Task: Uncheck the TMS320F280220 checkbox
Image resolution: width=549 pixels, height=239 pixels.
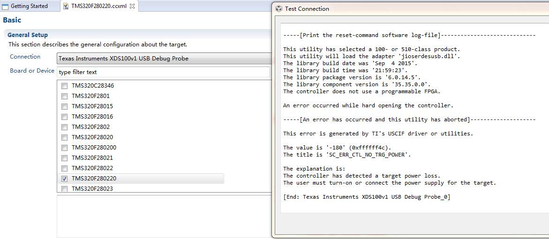Action: tap(64, 179)
